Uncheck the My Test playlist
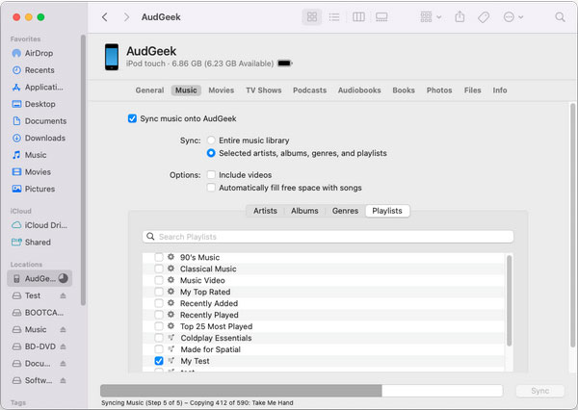This screenshot has height=410, width=578. pyautogui.click(x=159, y=361)
